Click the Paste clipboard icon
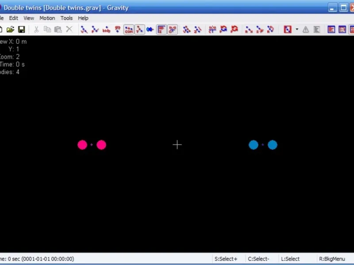 click(58, 29)
